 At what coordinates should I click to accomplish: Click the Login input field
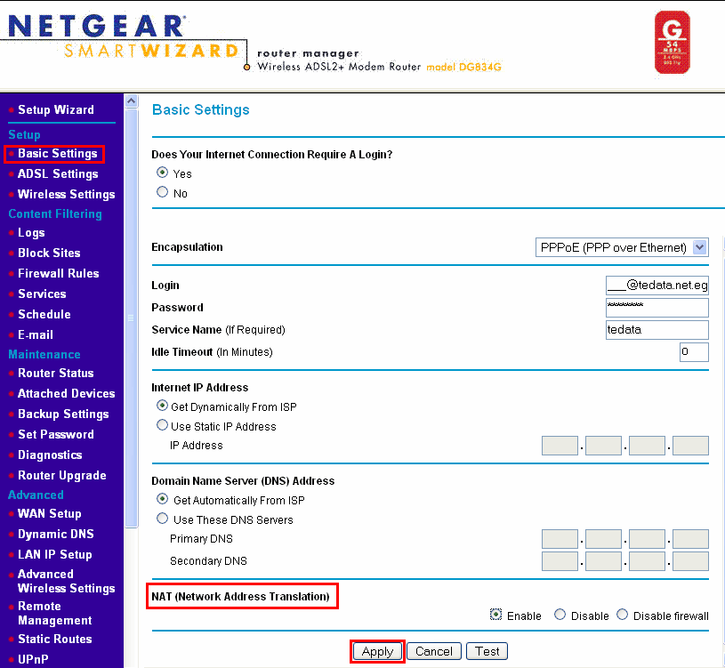pyautogui.click(x=657, y=286)
